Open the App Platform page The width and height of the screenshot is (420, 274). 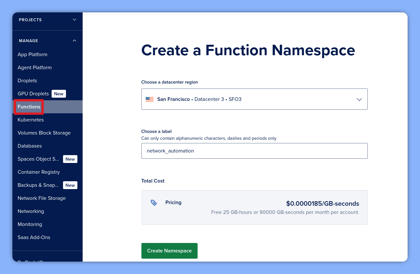click(32, 54)
